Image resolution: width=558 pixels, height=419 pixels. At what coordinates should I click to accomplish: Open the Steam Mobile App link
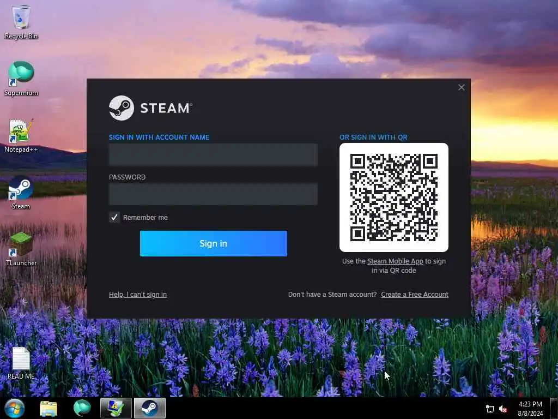[395, 261]
